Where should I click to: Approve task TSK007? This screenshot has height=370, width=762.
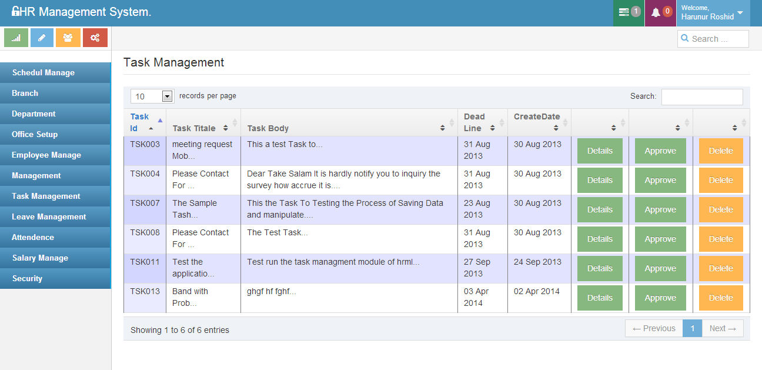tap(660, 209)
